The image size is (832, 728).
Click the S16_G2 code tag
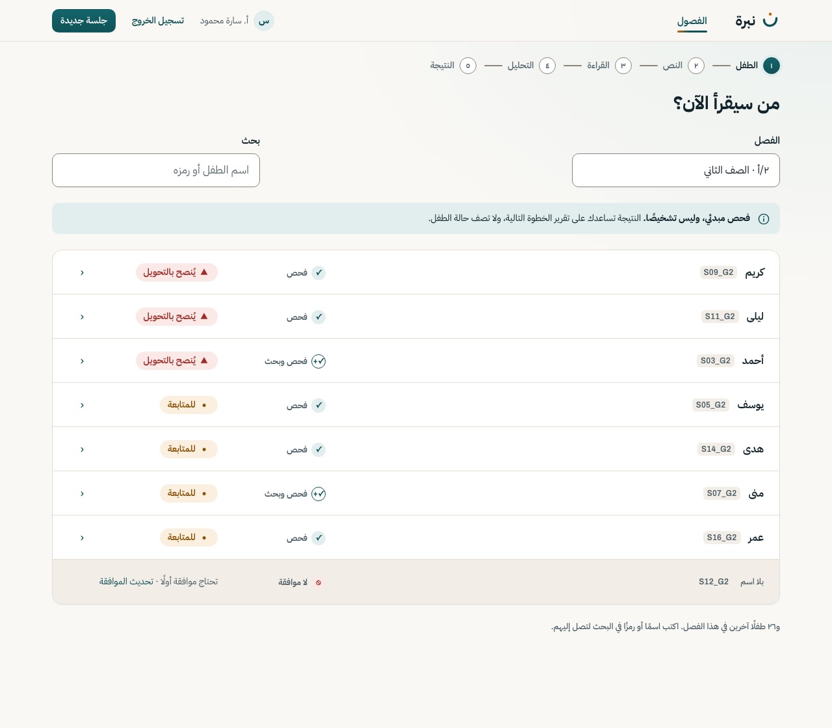tap(722, 538)
